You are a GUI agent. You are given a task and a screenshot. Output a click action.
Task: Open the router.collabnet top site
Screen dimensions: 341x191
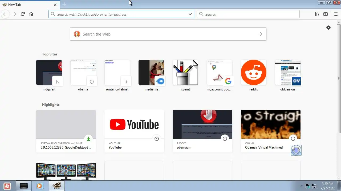click(x=117, y=76)
